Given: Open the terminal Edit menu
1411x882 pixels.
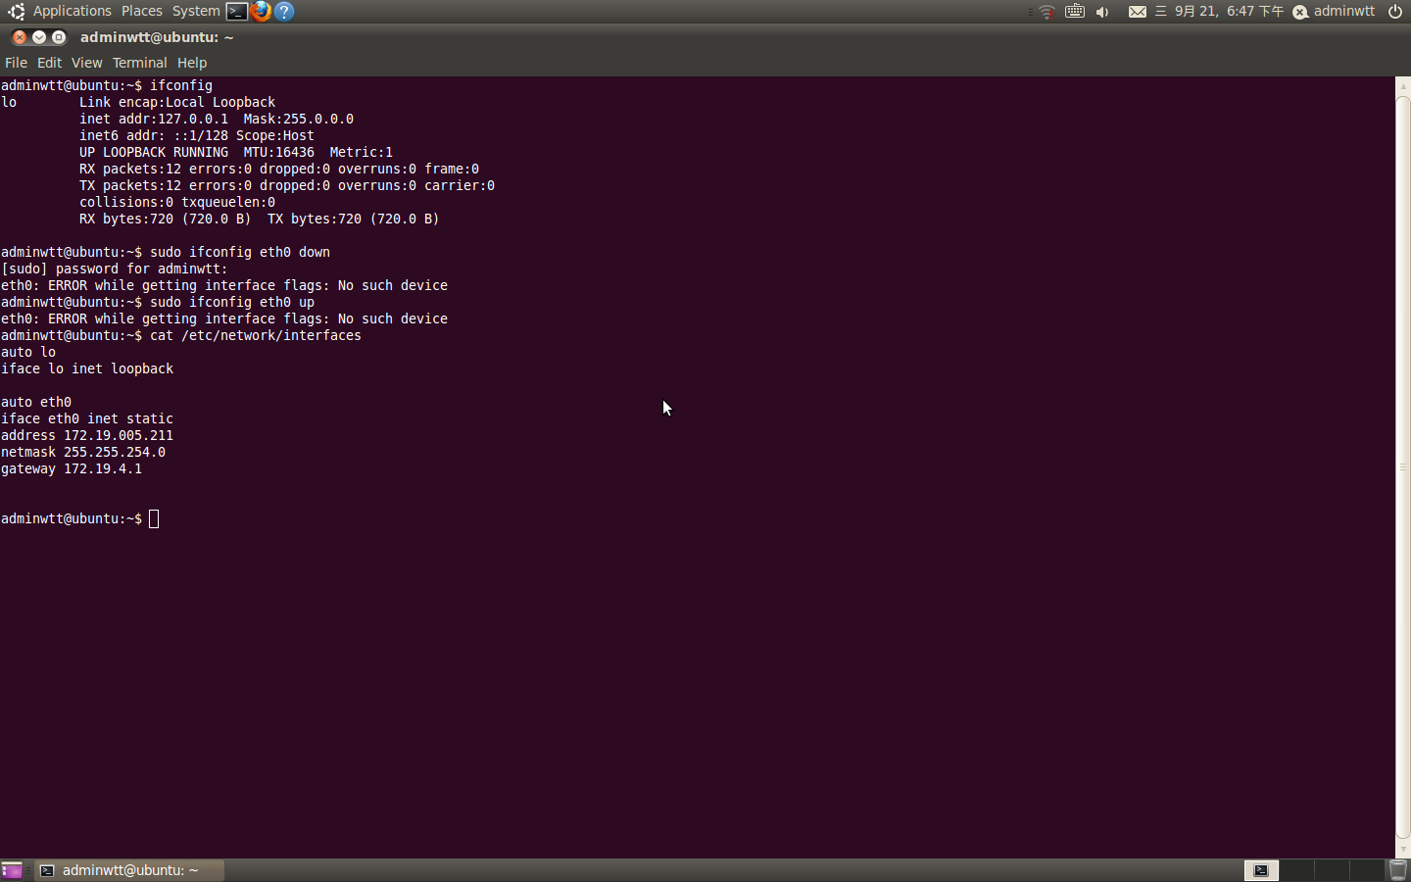Looking at the screenshot, I should pyautogui.click(x=49, y=63).
